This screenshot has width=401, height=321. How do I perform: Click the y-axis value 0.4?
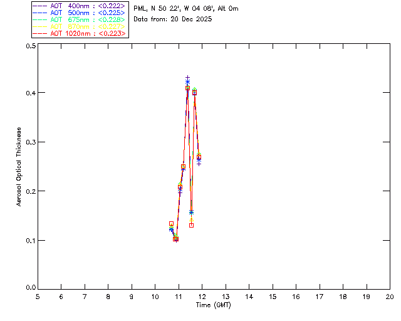(x=31, y=93)
